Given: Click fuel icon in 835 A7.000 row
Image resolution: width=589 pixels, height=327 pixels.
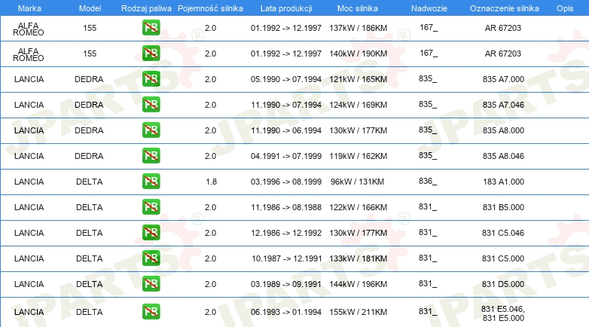Looking at the screenshot, I should (x=151, y=79).
